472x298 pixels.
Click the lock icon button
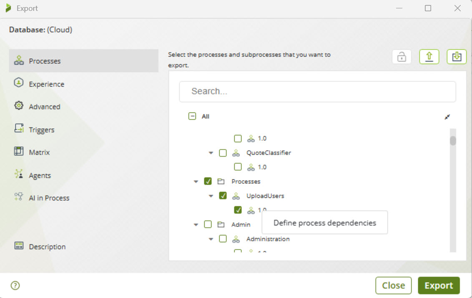402,57
